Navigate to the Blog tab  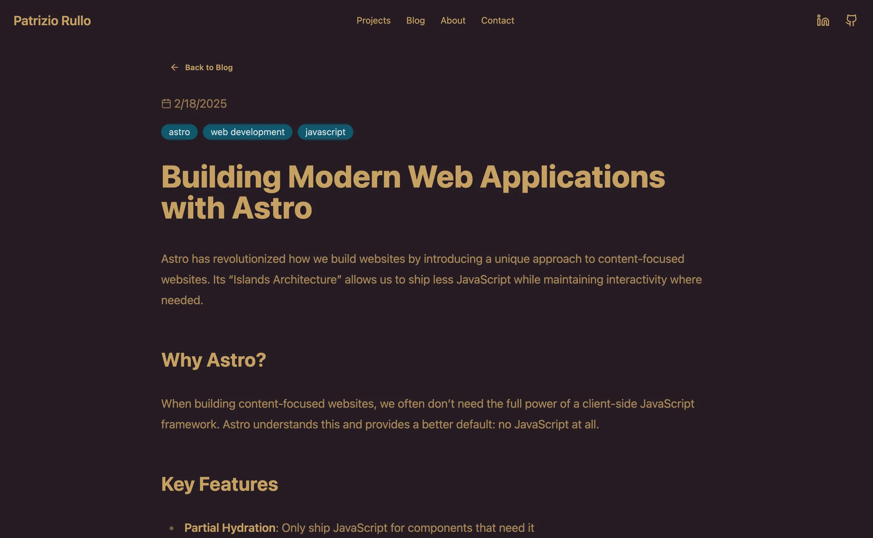pos(415,21)
